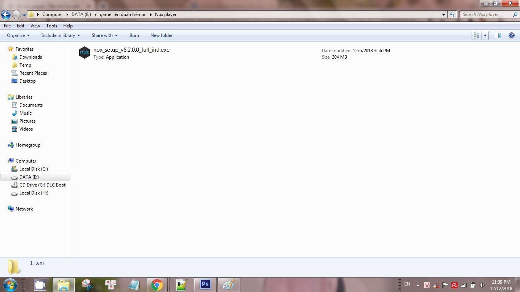Open Recent Places

coord(33,73)
